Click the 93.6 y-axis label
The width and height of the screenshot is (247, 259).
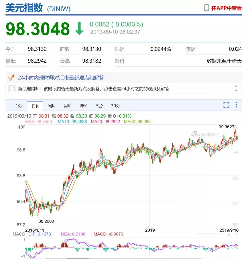[21, 176]
